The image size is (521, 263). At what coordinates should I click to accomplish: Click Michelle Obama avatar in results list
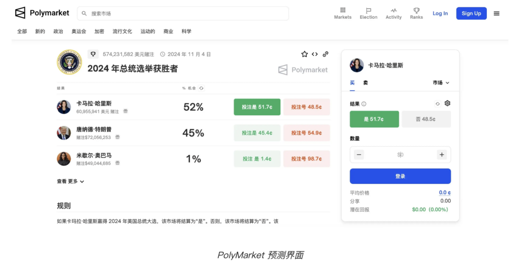pyautogui.click(x=64, y=159)
